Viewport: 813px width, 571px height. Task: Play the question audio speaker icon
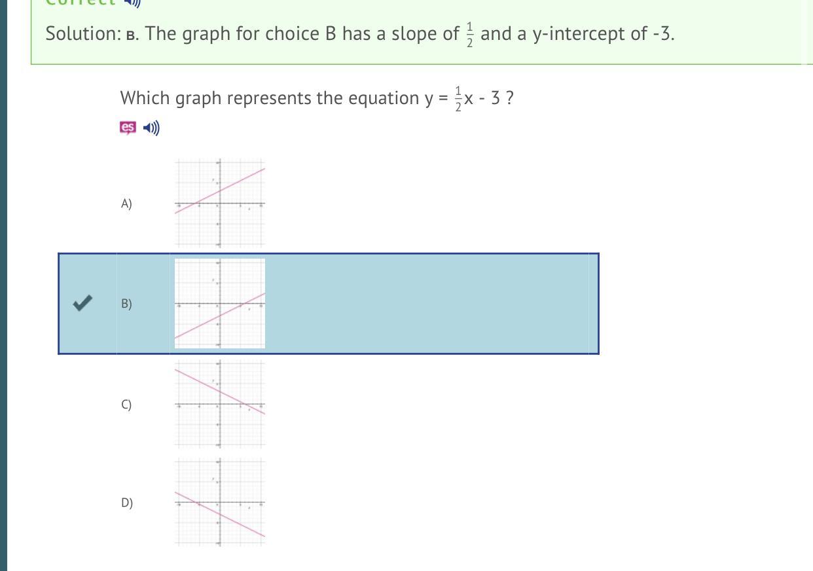151,128
